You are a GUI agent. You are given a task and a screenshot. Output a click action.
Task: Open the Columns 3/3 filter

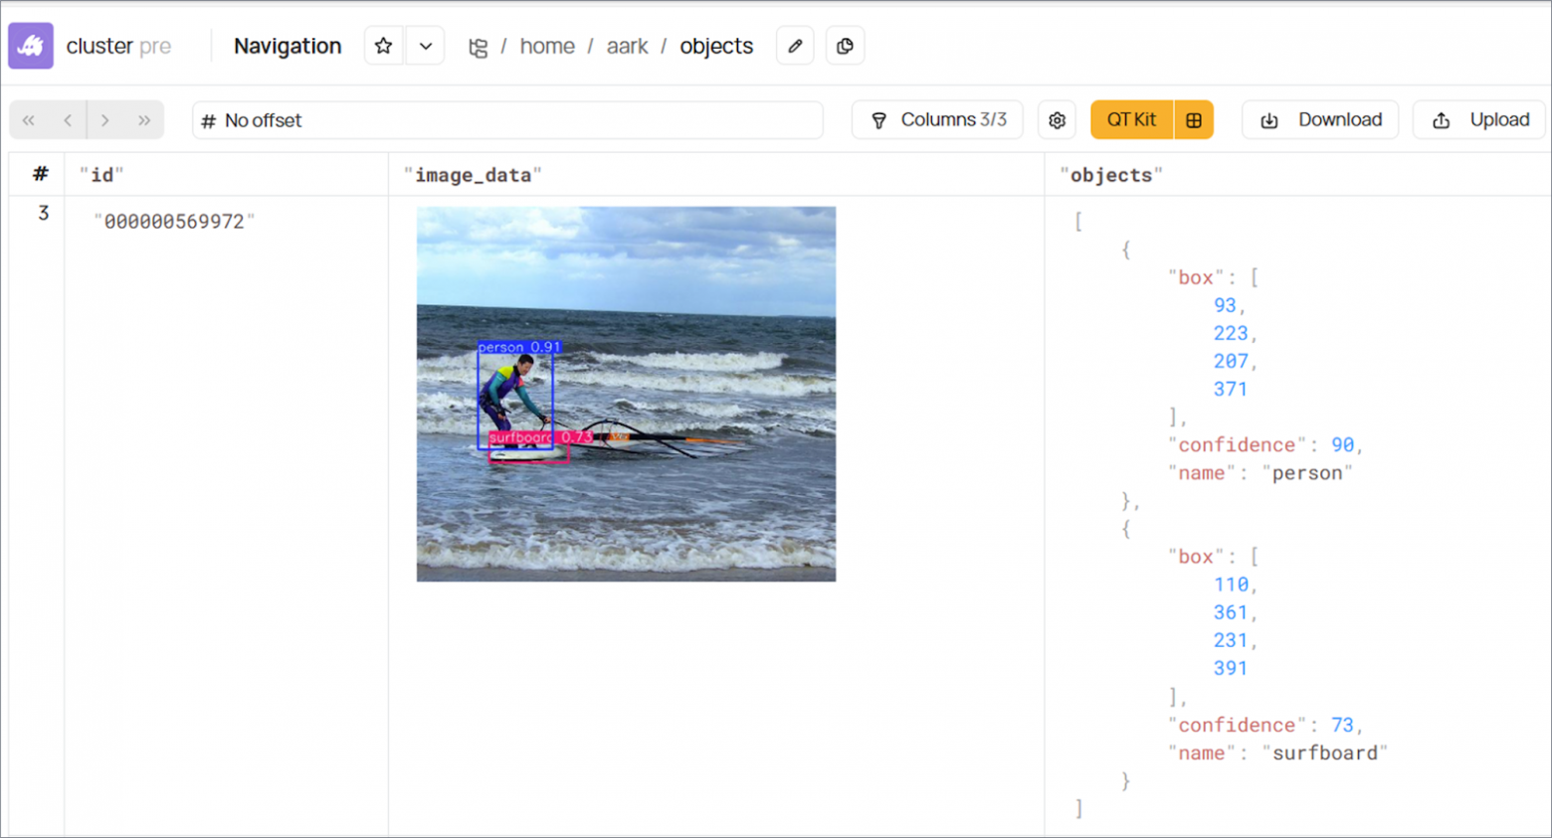(x=937, y=120)
